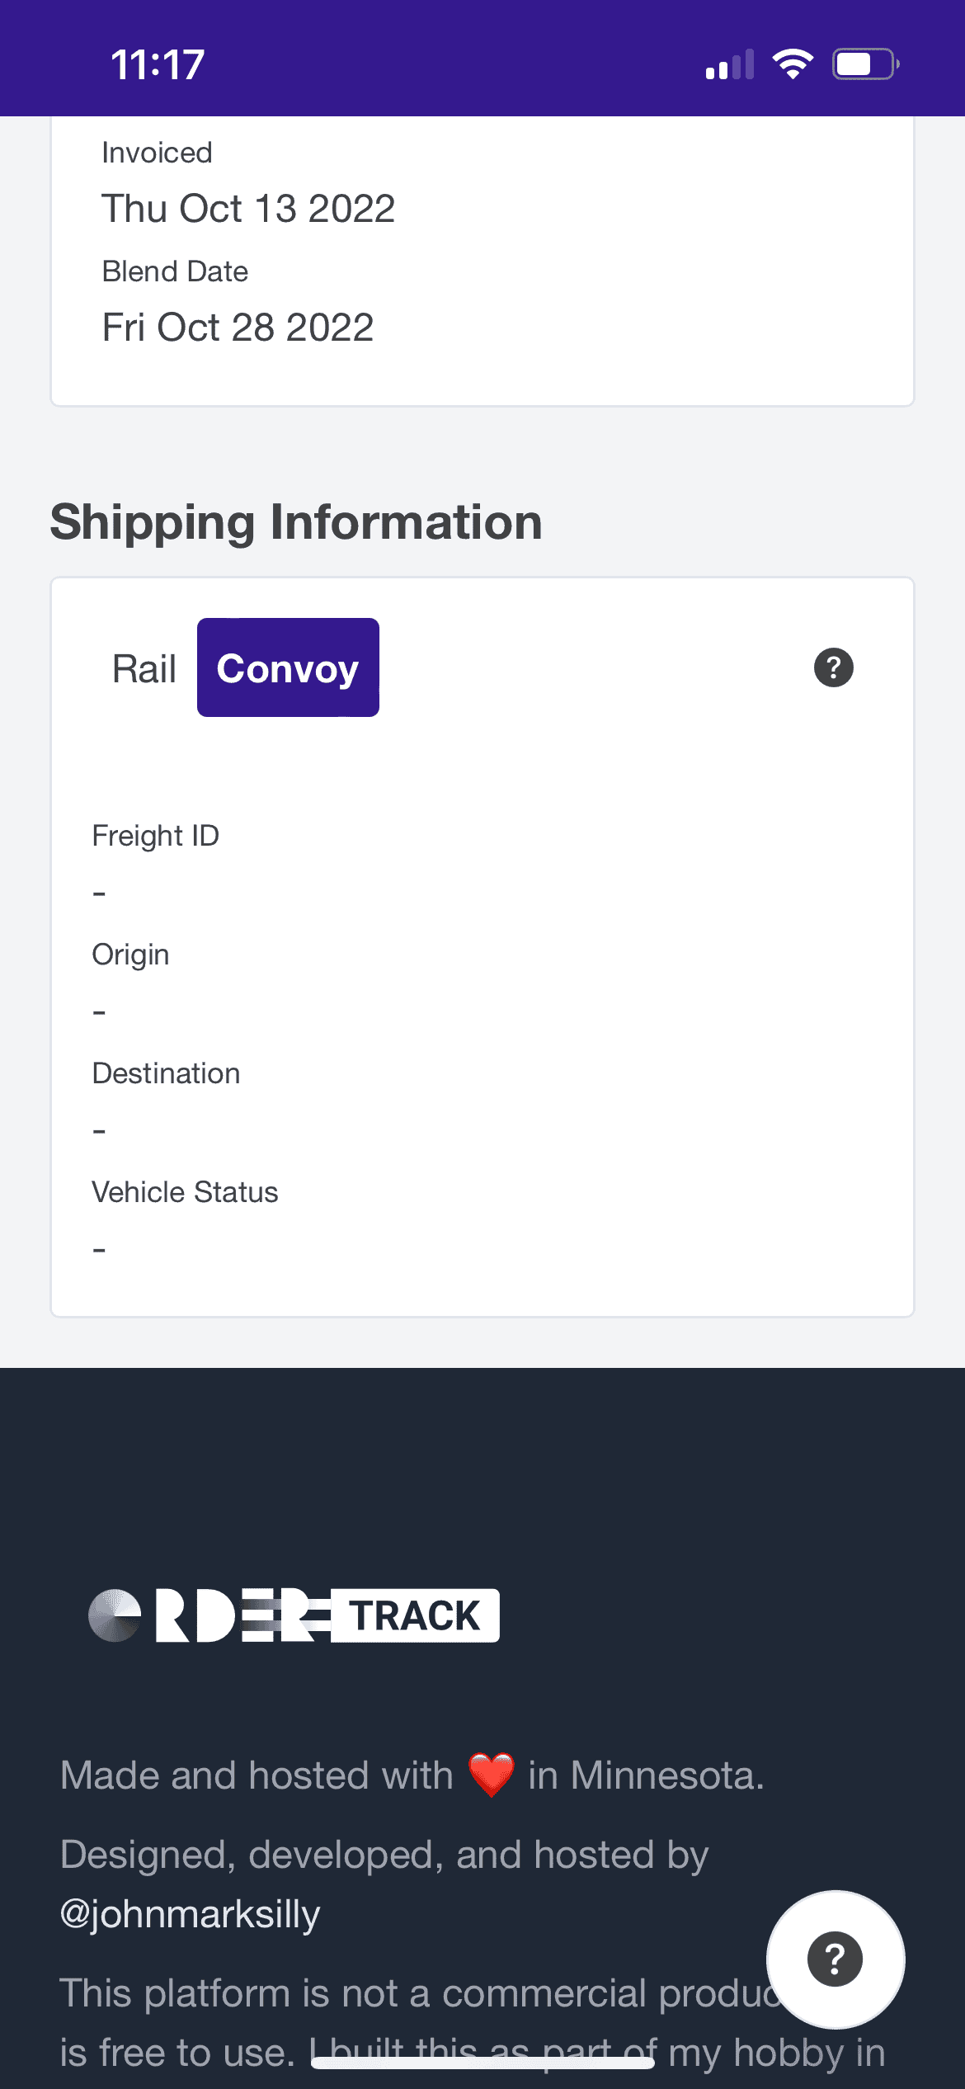Tap the "Made and hosted with" footer text
The height and width of the screenshot is (2089, 965).
pos(257,1775)
